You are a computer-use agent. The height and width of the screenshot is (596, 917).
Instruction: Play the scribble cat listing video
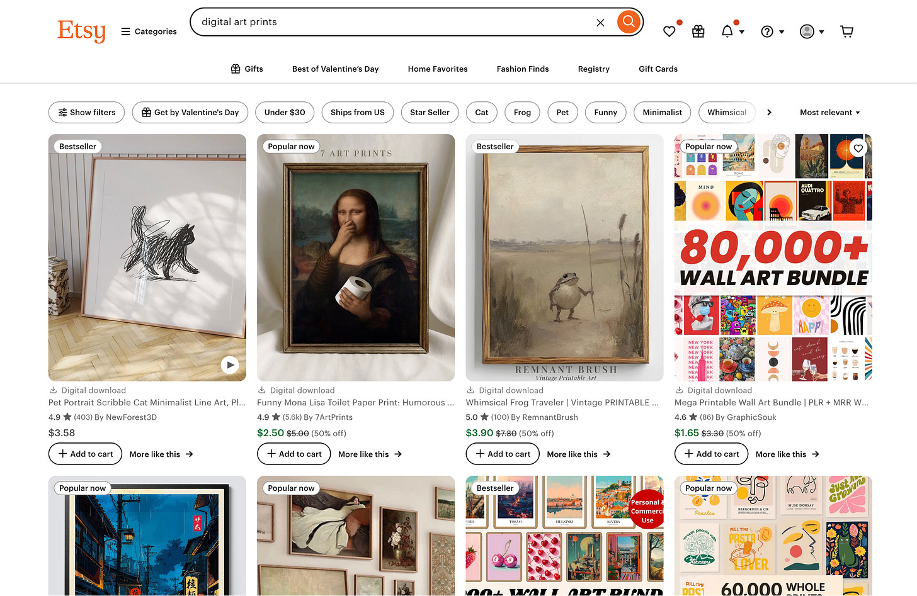(x=230, y=364)
